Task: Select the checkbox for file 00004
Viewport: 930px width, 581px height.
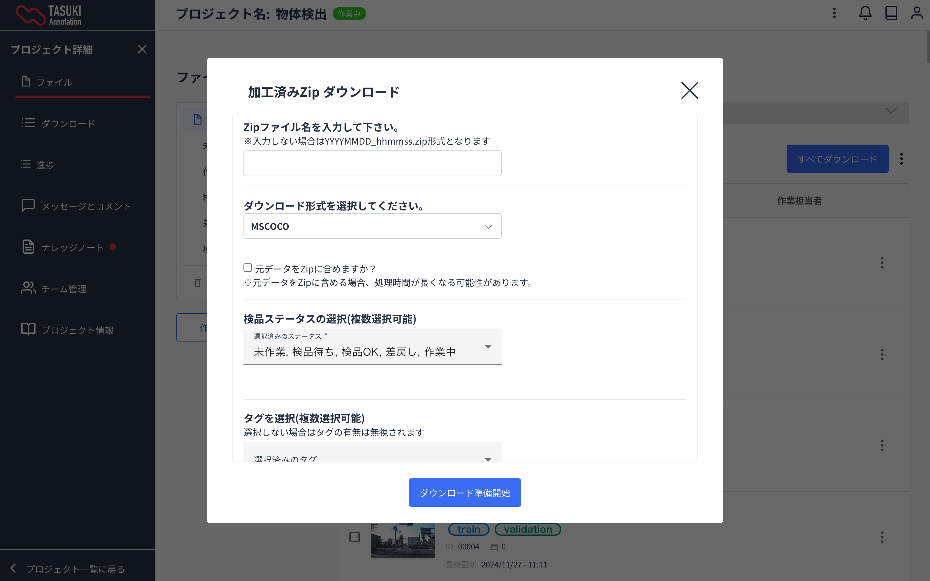Action: [354, 537]
